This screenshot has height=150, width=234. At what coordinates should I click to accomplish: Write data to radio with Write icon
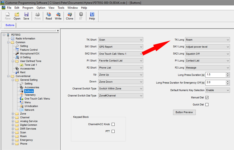[x=58, y=16]
